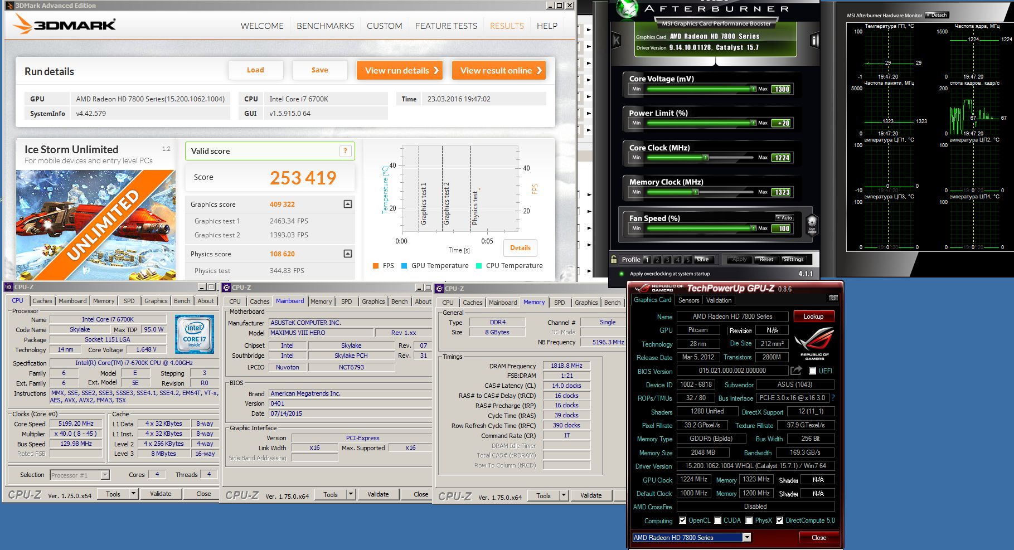Image resolution: width=1014 pixels, height=550 pixels.
Task: Click the 3DMark logo in header
Action: coord(64,24)
